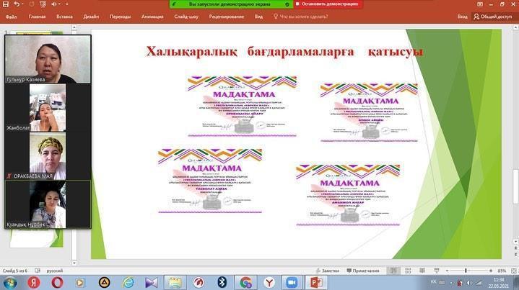Launch Opera from the taskbar
519x290 pixels.
coord(58,282)
